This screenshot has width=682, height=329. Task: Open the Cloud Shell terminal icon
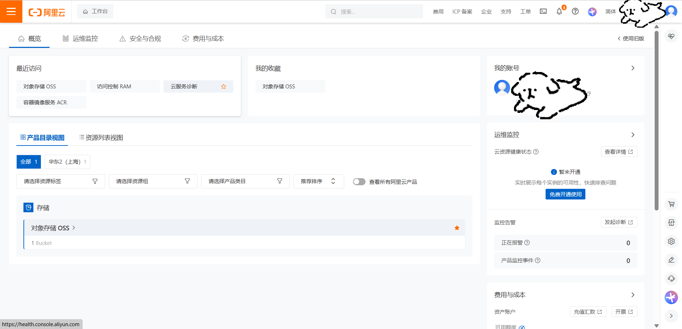coord(543,11)
